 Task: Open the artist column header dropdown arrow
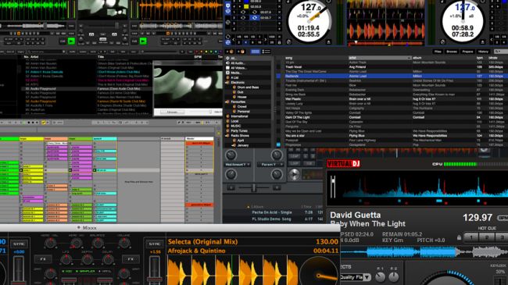tap(410, 58)
